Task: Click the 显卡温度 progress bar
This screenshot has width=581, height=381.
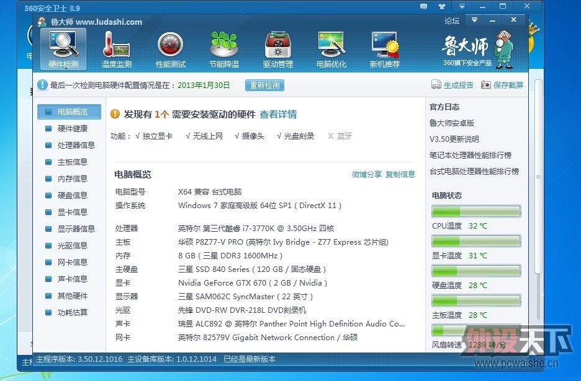Action: [x=476, y=241]
